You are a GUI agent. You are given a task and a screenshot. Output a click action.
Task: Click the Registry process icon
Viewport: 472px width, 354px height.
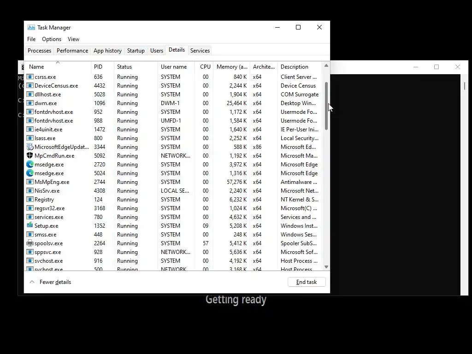(x=30, y=199)
